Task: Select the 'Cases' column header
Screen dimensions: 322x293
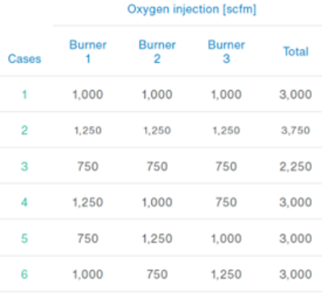Action: click(24, 59)
